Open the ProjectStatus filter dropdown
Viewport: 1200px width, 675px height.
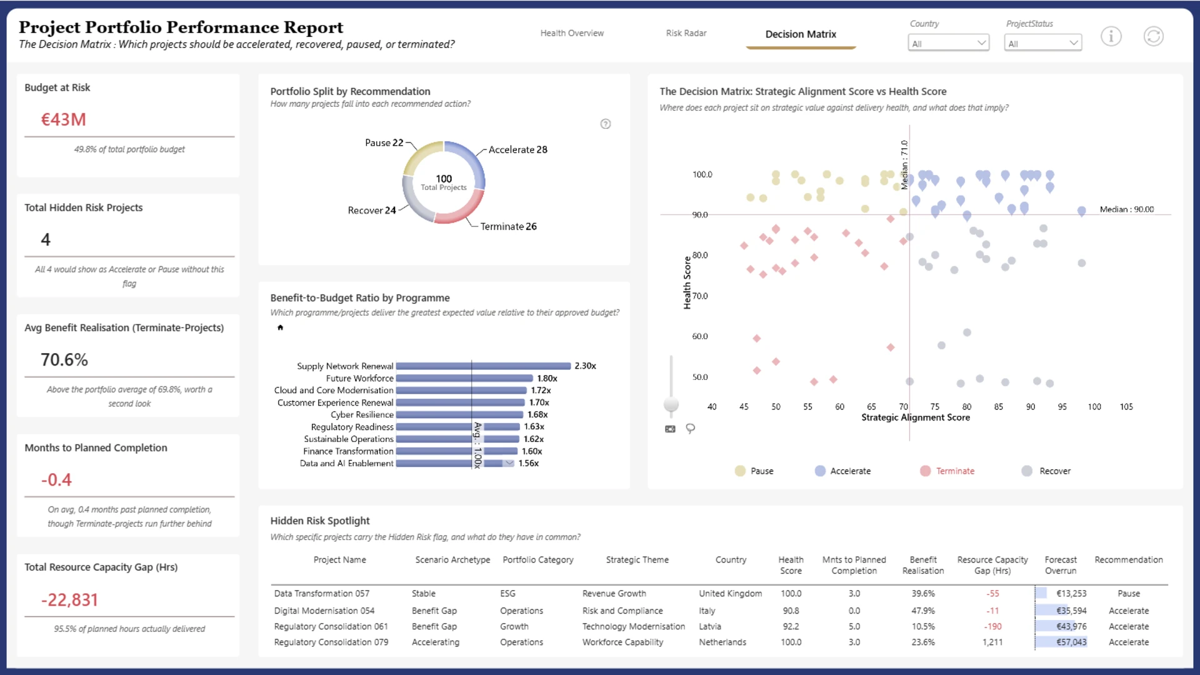click(x=1042, y=43)
